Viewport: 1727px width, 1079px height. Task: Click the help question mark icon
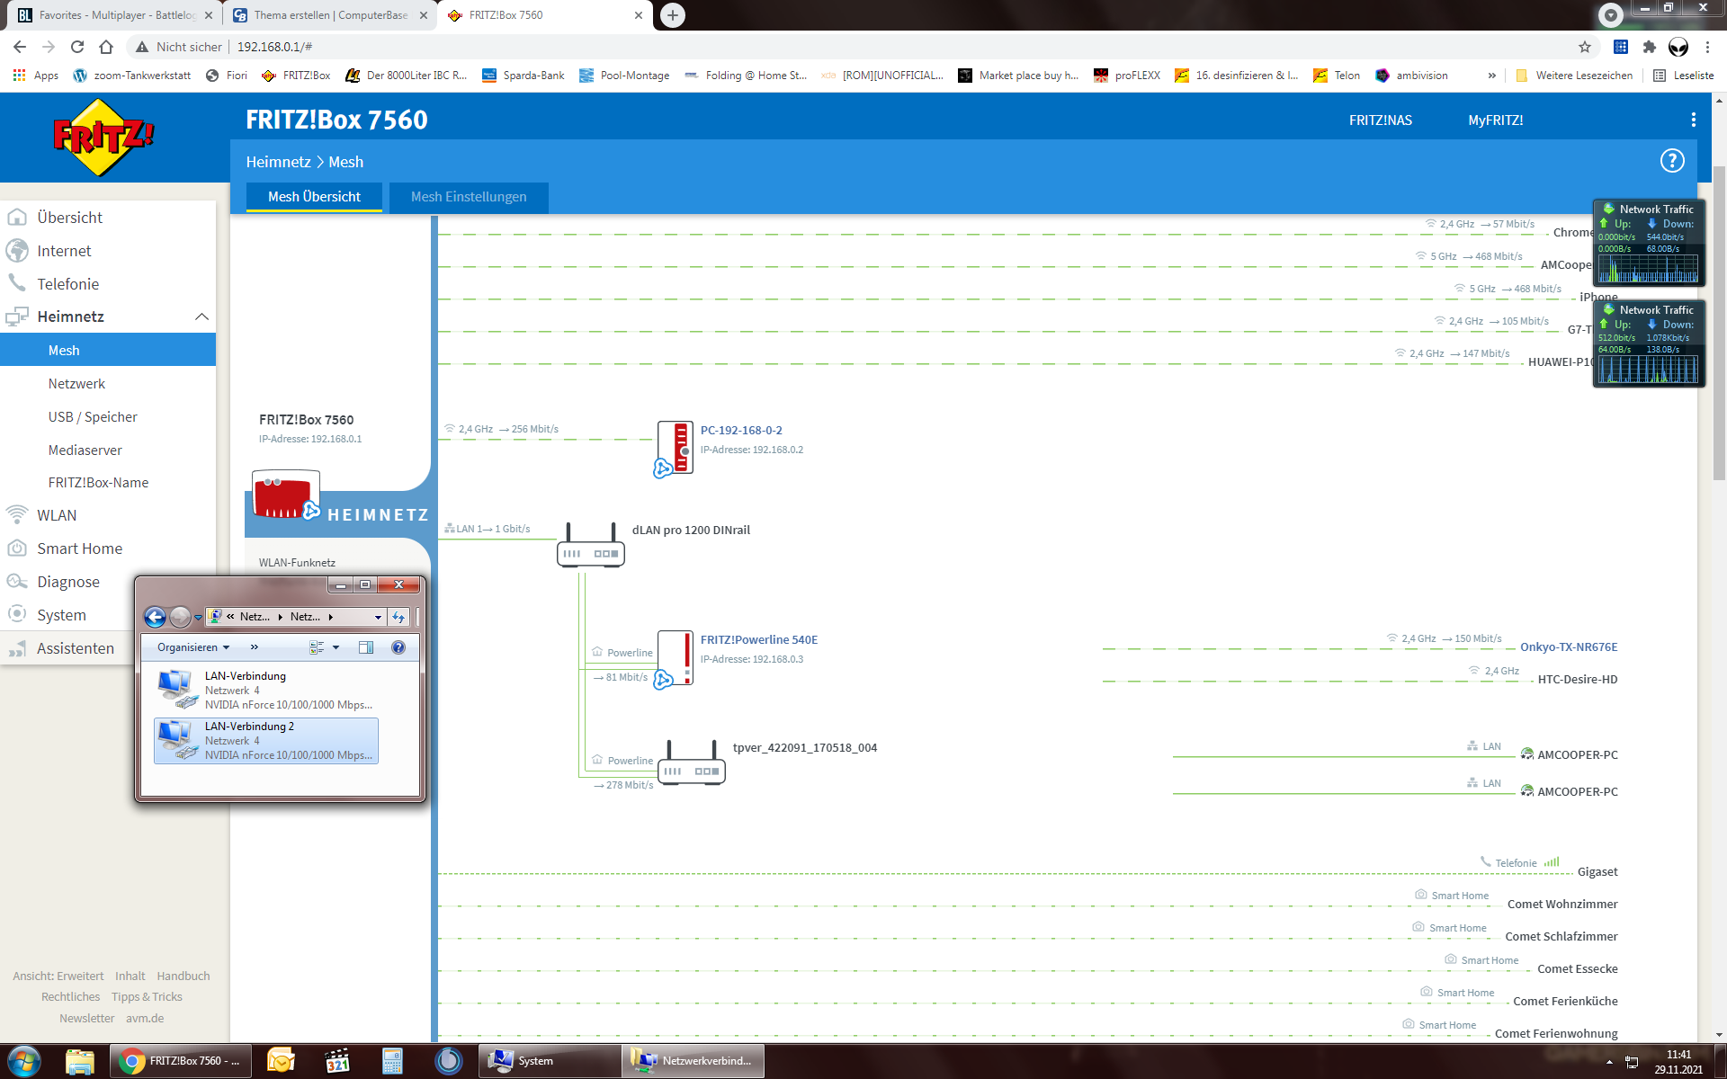(x=1671, y=161)
